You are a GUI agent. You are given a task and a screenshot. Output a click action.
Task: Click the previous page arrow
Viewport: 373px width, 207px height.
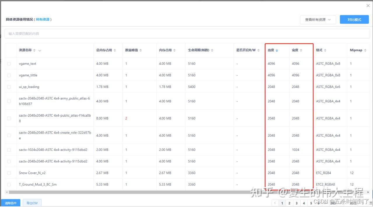pyautogui.click(x=275, y=203)
